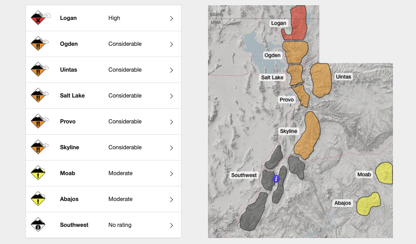Select the orange Uintas region on map
This screenshot has width=416, height=244.
(x=321, y=80)
